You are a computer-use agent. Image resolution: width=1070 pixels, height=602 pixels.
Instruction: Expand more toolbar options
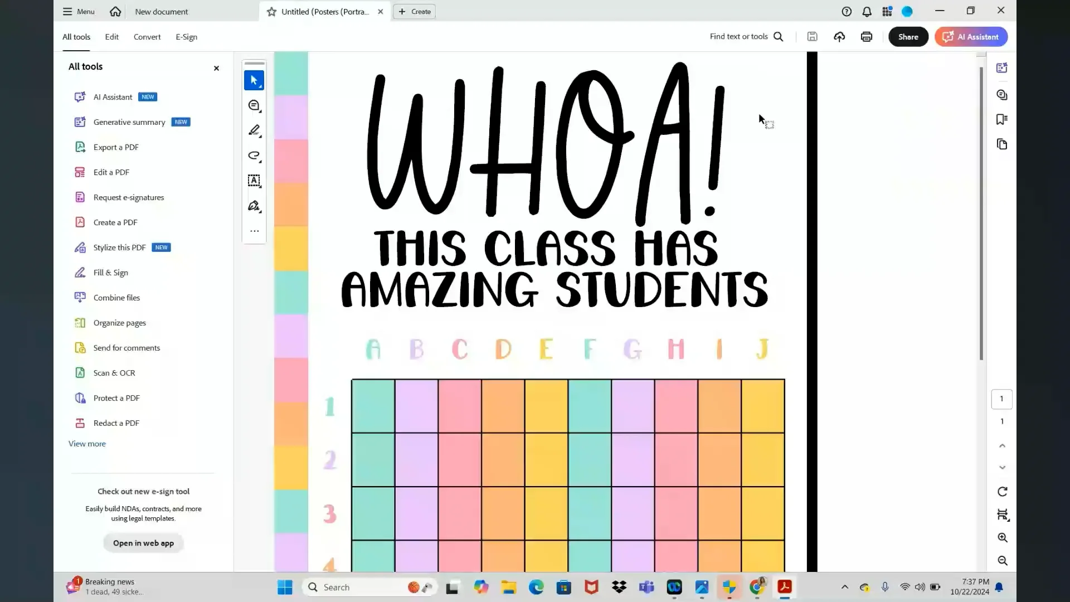tap(254, 231)
